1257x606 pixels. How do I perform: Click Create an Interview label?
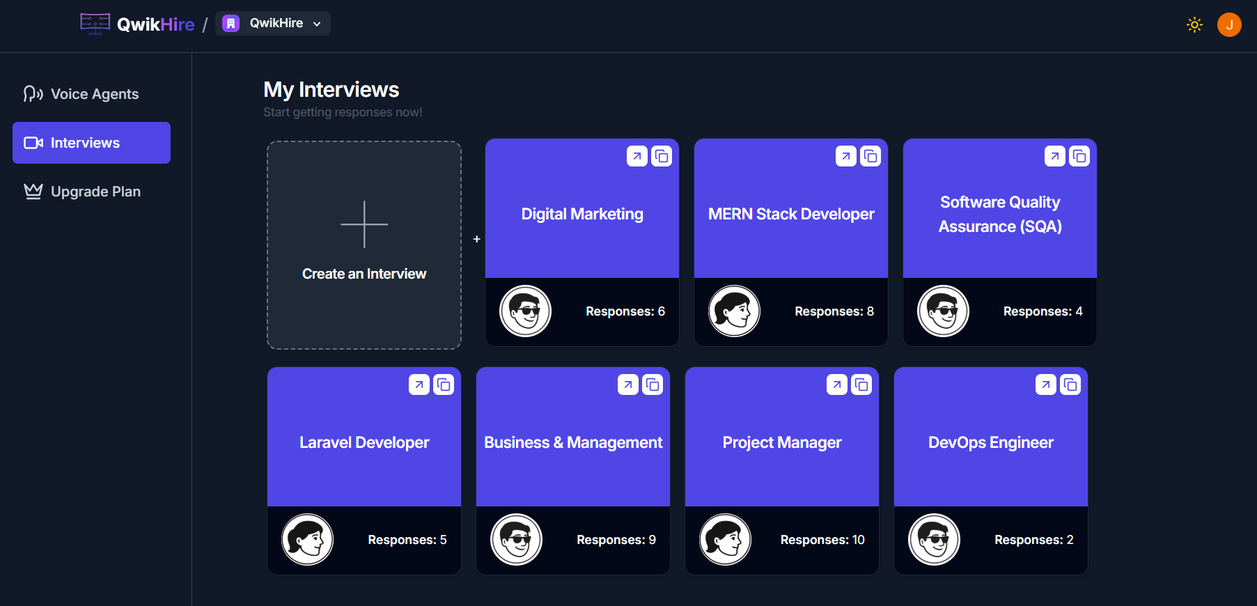pos(364,274)
